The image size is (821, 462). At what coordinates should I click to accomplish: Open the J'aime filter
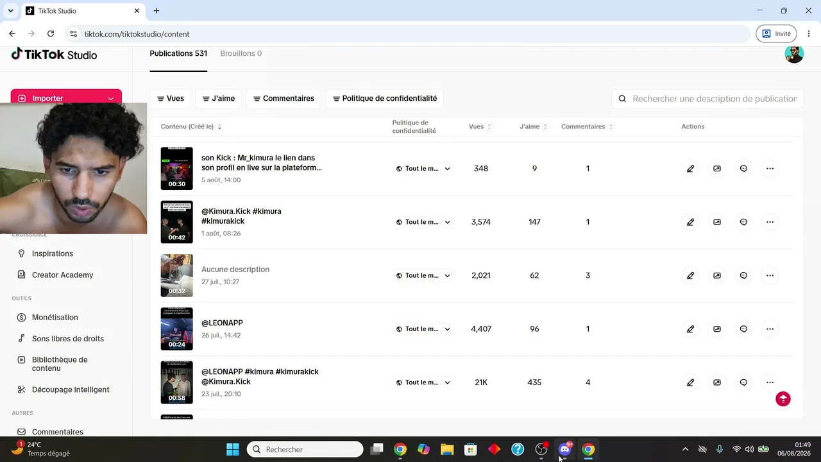tap(219, 99)
